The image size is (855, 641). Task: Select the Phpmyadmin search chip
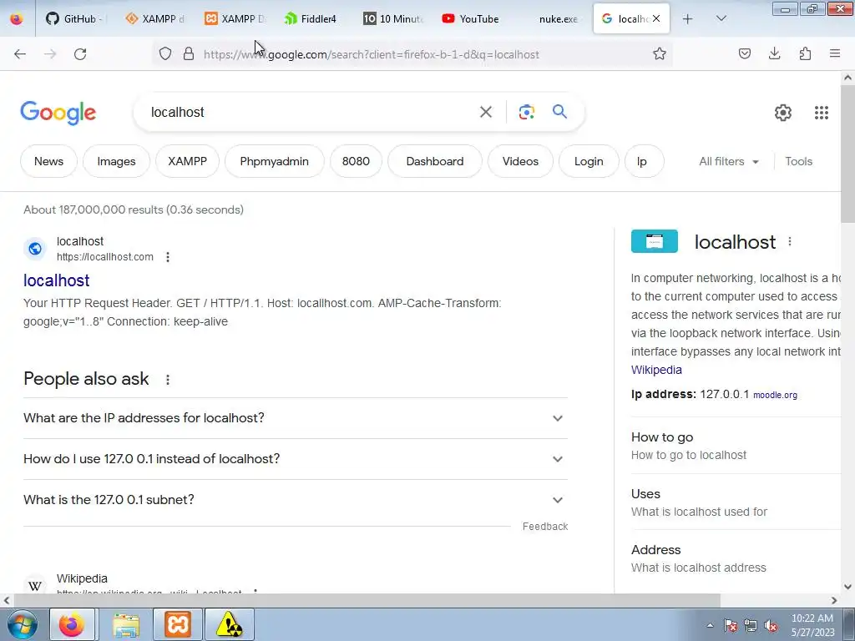[x=274, y=161]
